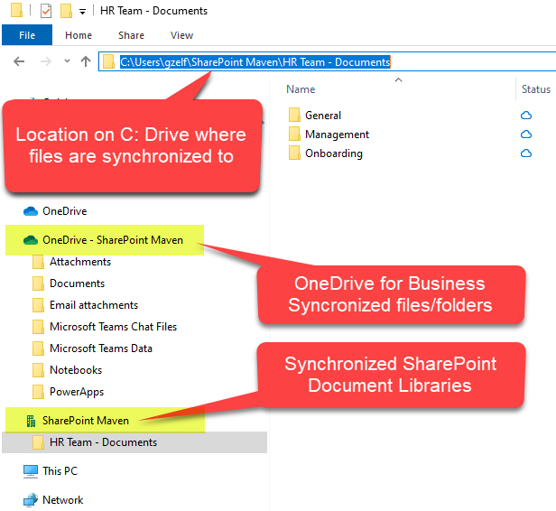Click the HR Team - Documents folder icon
The image size is (556, 511).
[38, 442]
